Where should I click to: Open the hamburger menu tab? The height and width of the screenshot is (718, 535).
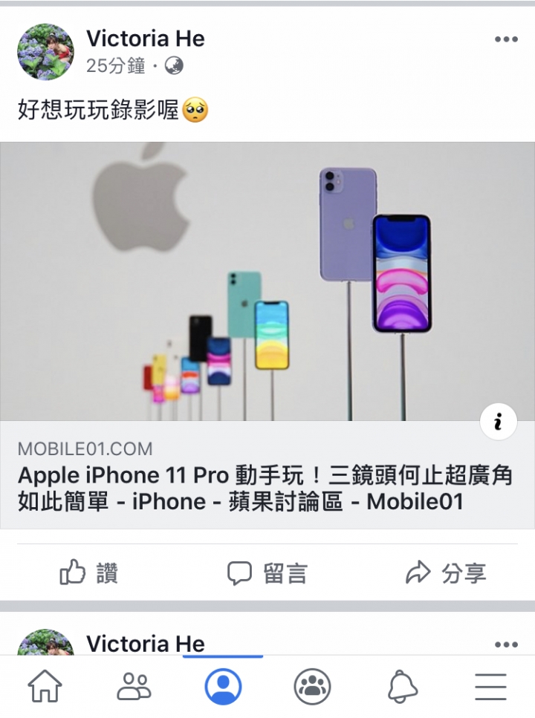[x=490, y=686]
